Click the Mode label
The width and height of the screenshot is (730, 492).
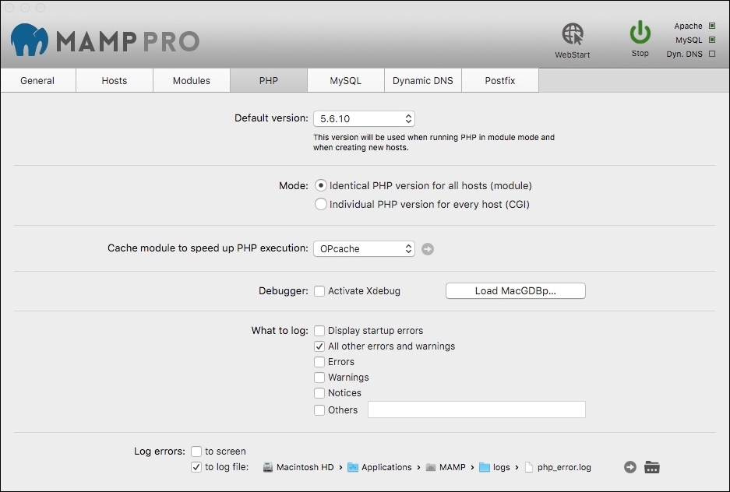click(x=294, y=186)
